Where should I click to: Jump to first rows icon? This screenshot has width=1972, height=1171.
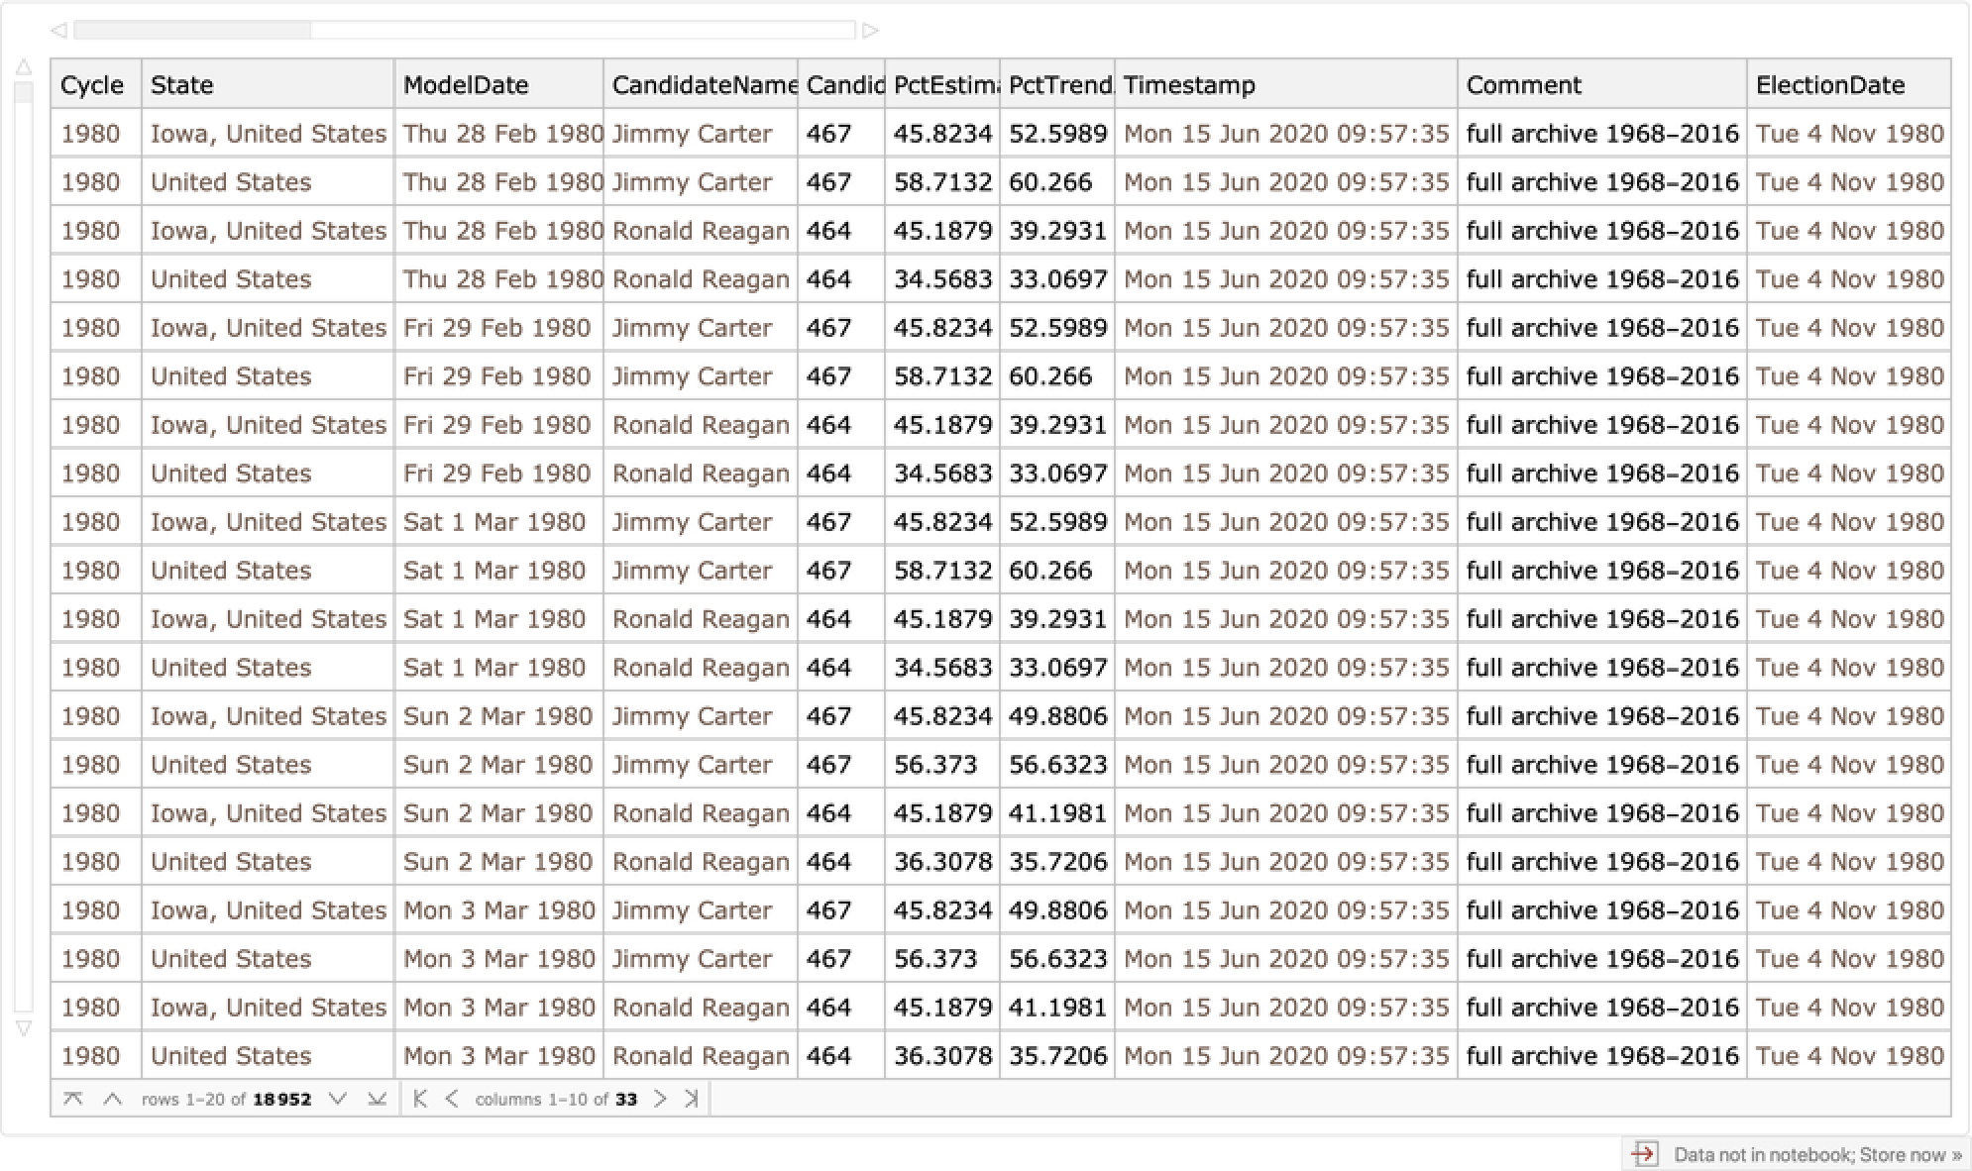click(x=72, y=1099)
